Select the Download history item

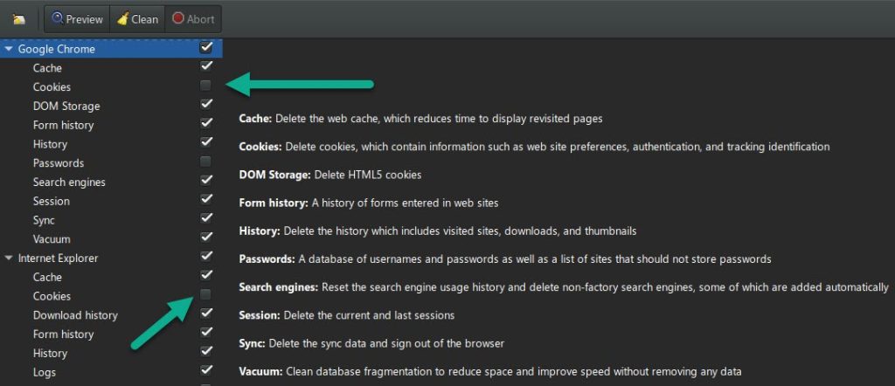75,315
